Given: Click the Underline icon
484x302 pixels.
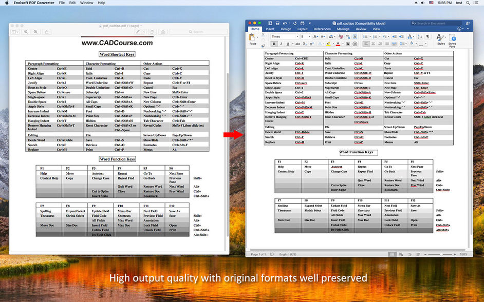Looking at the screenshot, I should pos(287,44).
